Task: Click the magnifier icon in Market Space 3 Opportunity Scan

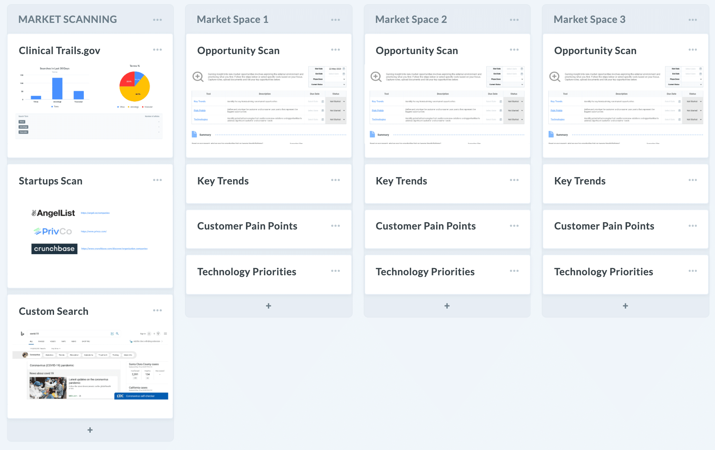Action: (555, 77)
